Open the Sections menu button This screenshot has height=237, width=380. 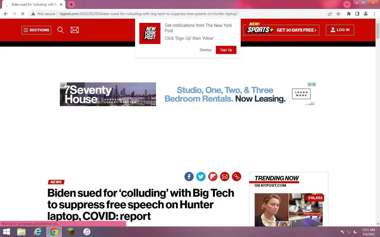[x=36, y=30]
